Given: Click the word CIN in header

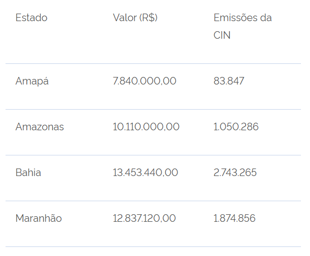Looking at the screenshot, I should point(222,36).
